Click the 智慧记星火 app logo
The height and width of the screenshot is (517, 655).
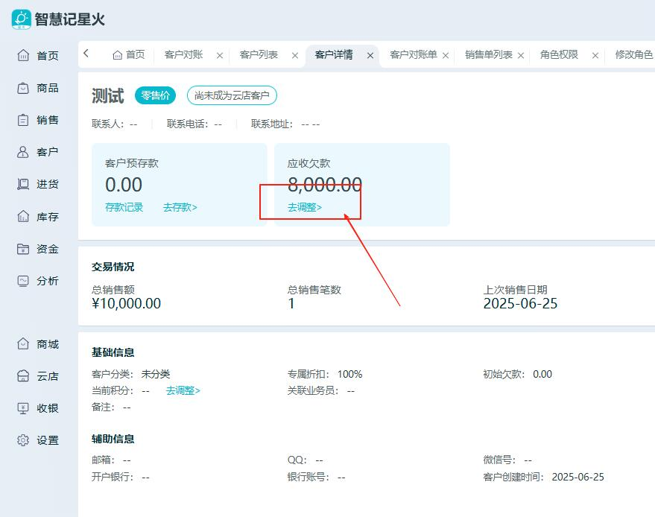click(x=22, y=19)
